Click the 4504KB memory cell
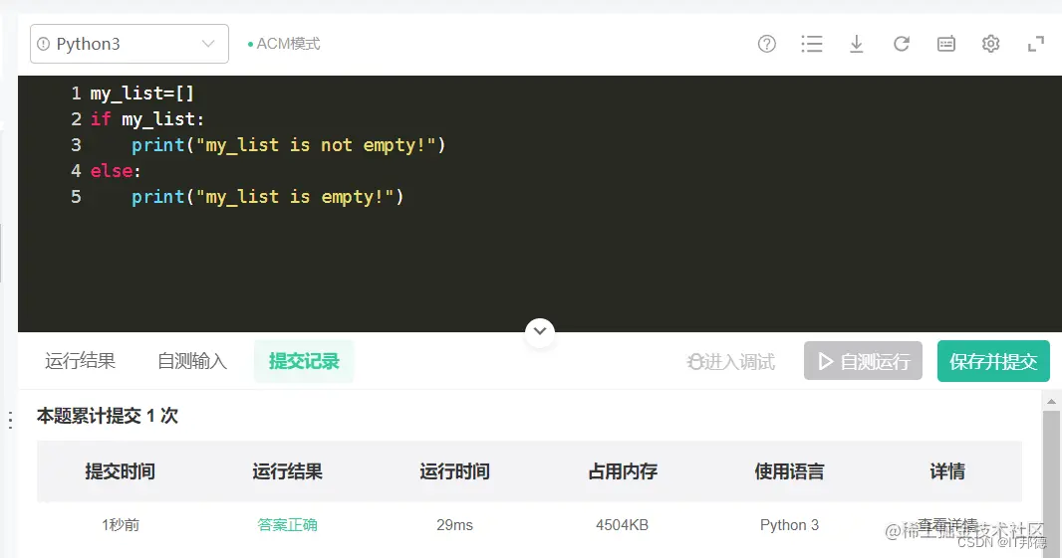 tap(622, 525)
